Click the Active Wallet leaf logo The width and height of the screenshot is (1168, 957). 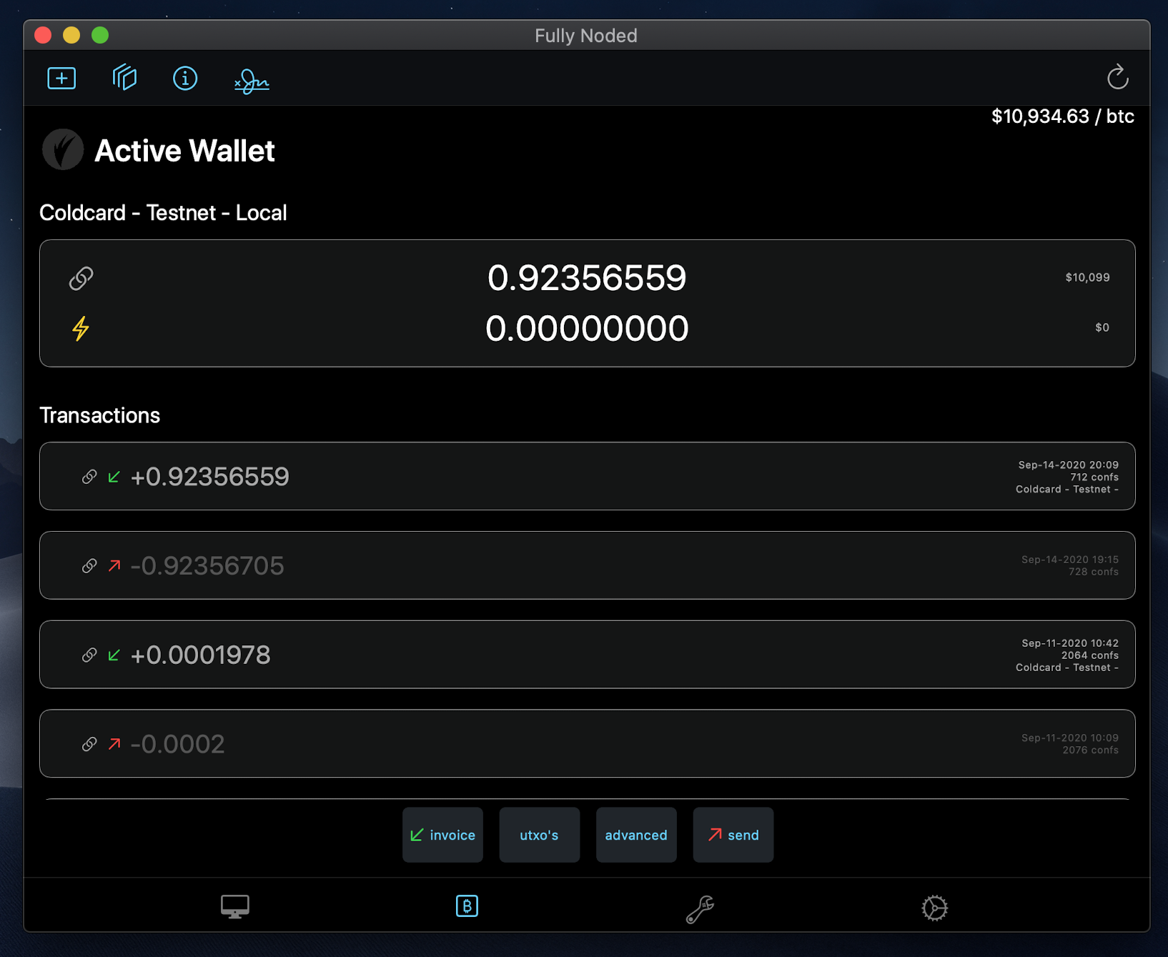point(63,149)
